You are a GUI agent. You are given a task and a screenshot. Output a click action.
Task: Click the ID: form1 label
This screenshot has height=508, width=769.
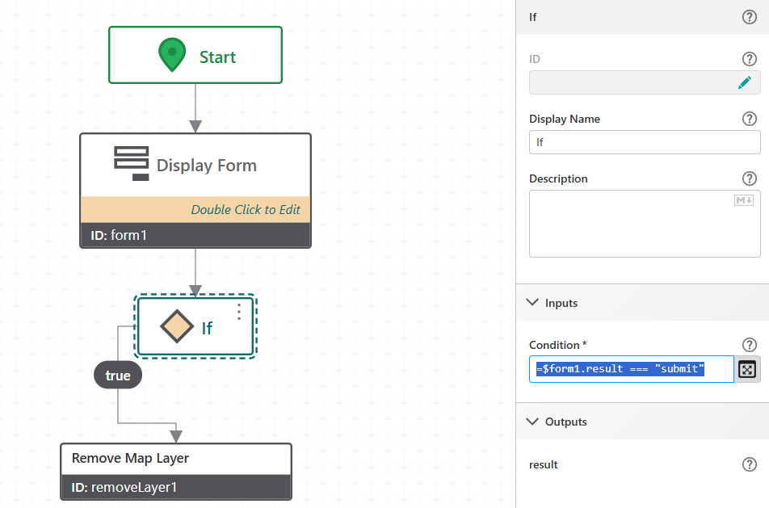[119, 235]
